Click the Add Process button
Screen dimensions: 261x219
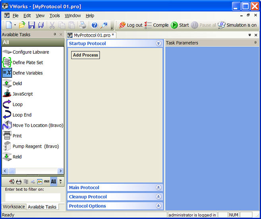[85, 55]
